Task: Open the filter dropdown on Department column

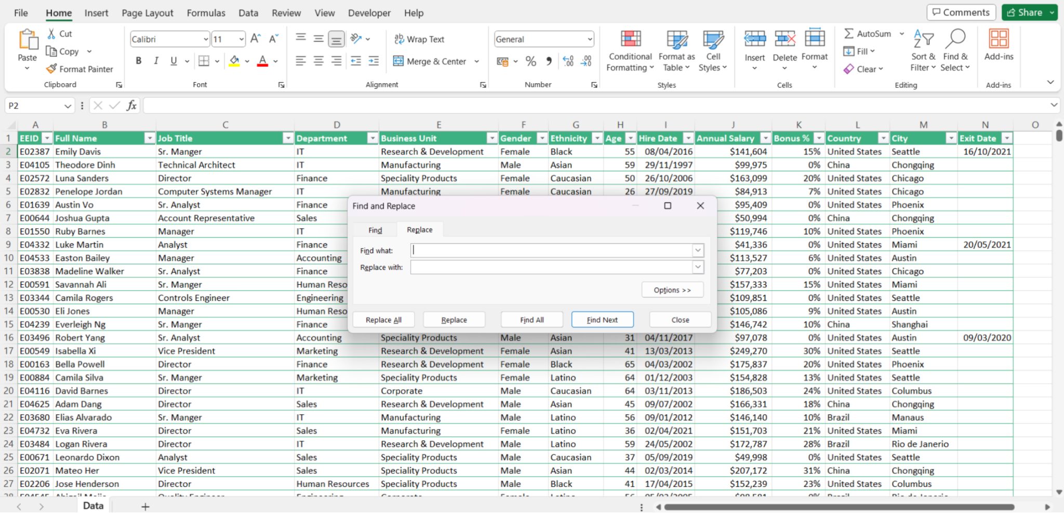Action: 372,138
